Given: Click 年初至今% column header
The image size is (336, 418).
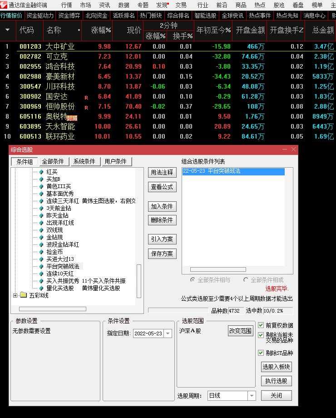Looking at the screenshot, I should tap(213, 30).
